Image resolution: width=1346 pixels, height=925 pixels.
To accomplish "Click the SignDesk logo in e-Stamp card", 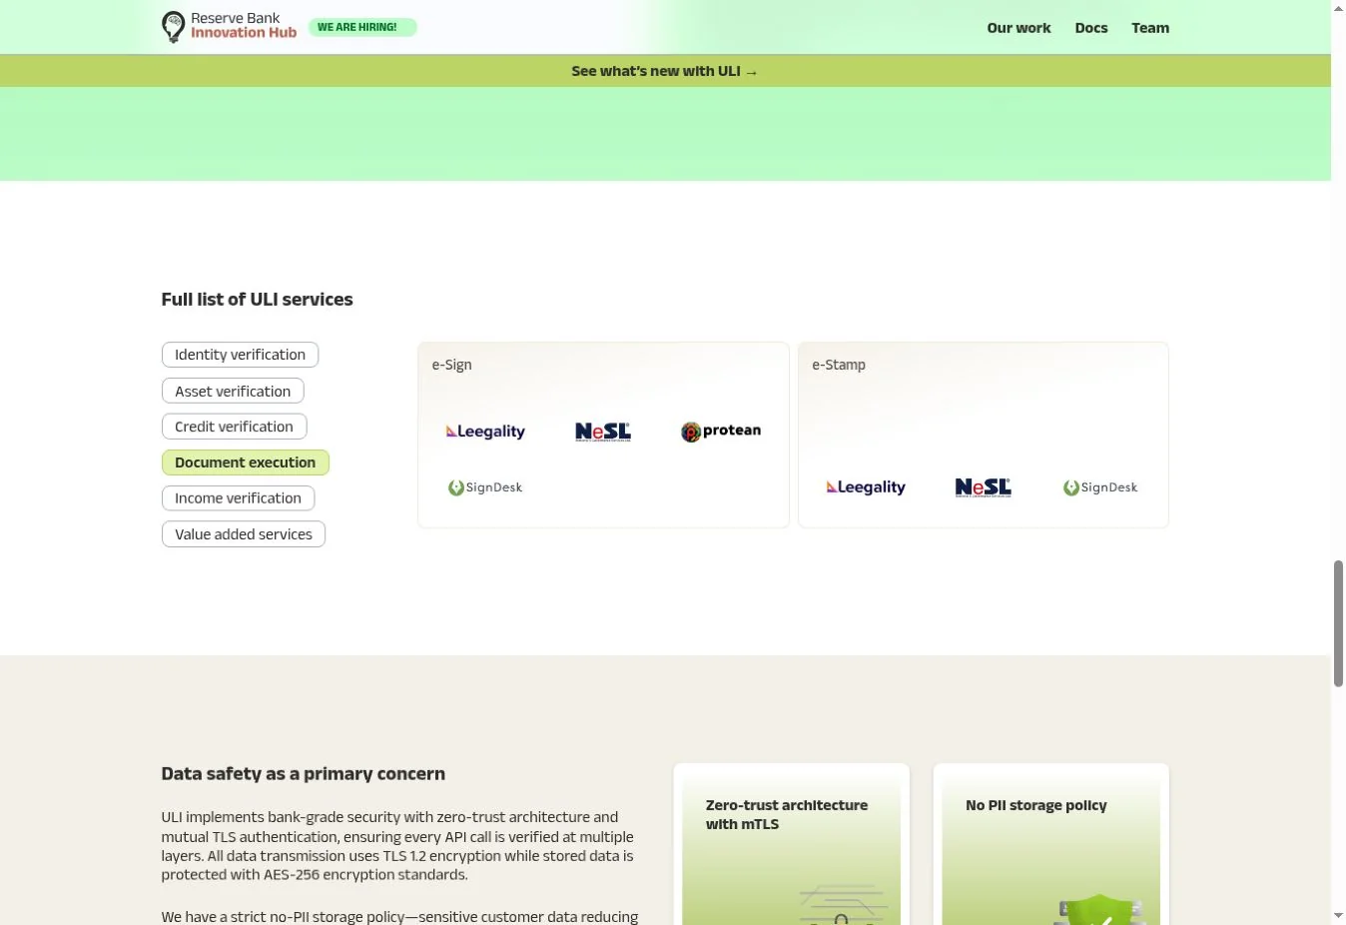I will pyautogui.click(x=1100, y=487).
